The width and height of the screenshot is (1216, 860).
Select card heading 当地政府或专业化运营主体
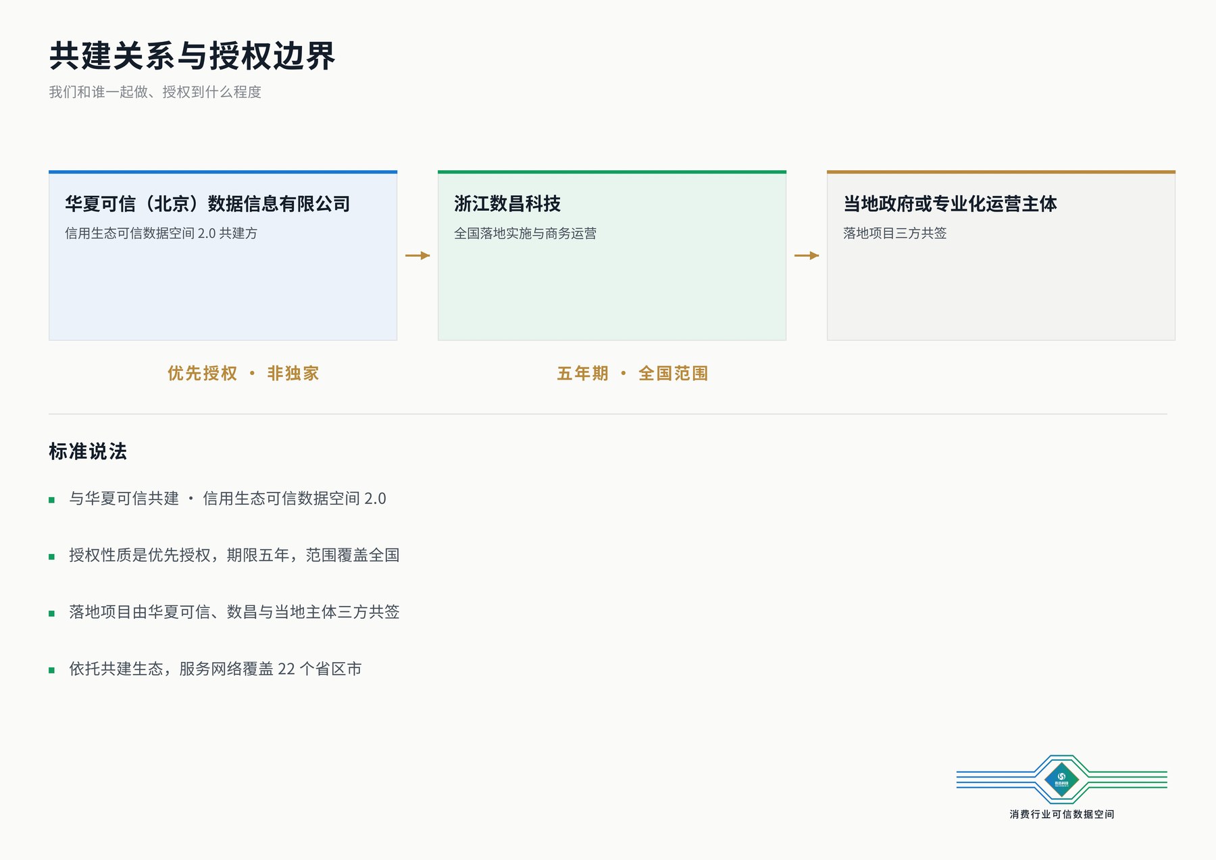pyautogui.click(x=950, y=203)
